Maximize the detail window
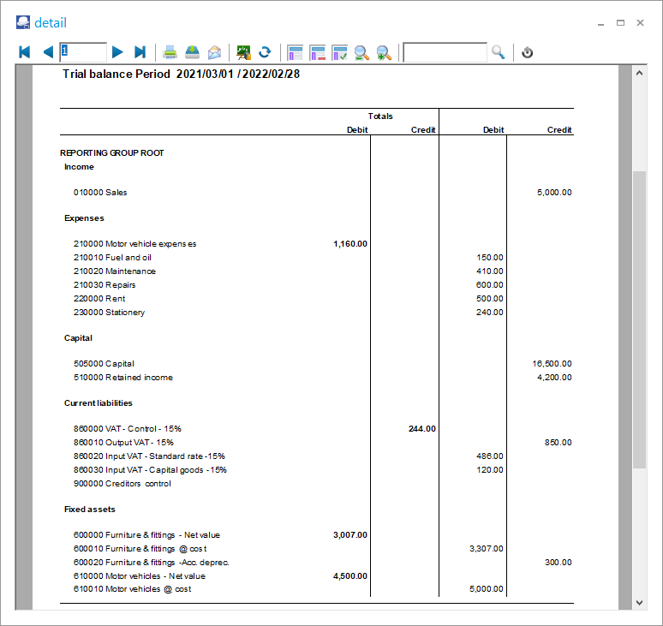 pos(620,23)
